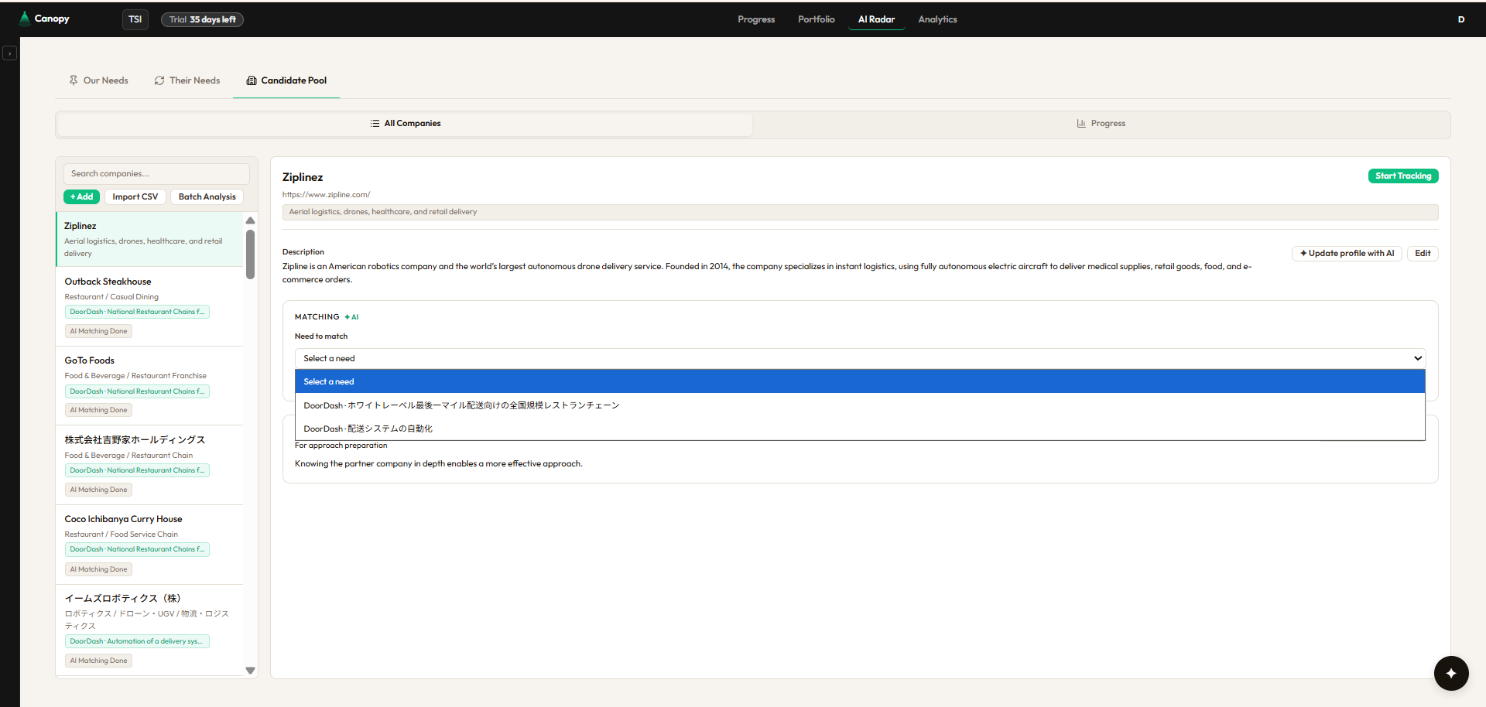Click the Candidate Pool building icon
This screenshot has width=1486, height=707.
coord(252,80)
